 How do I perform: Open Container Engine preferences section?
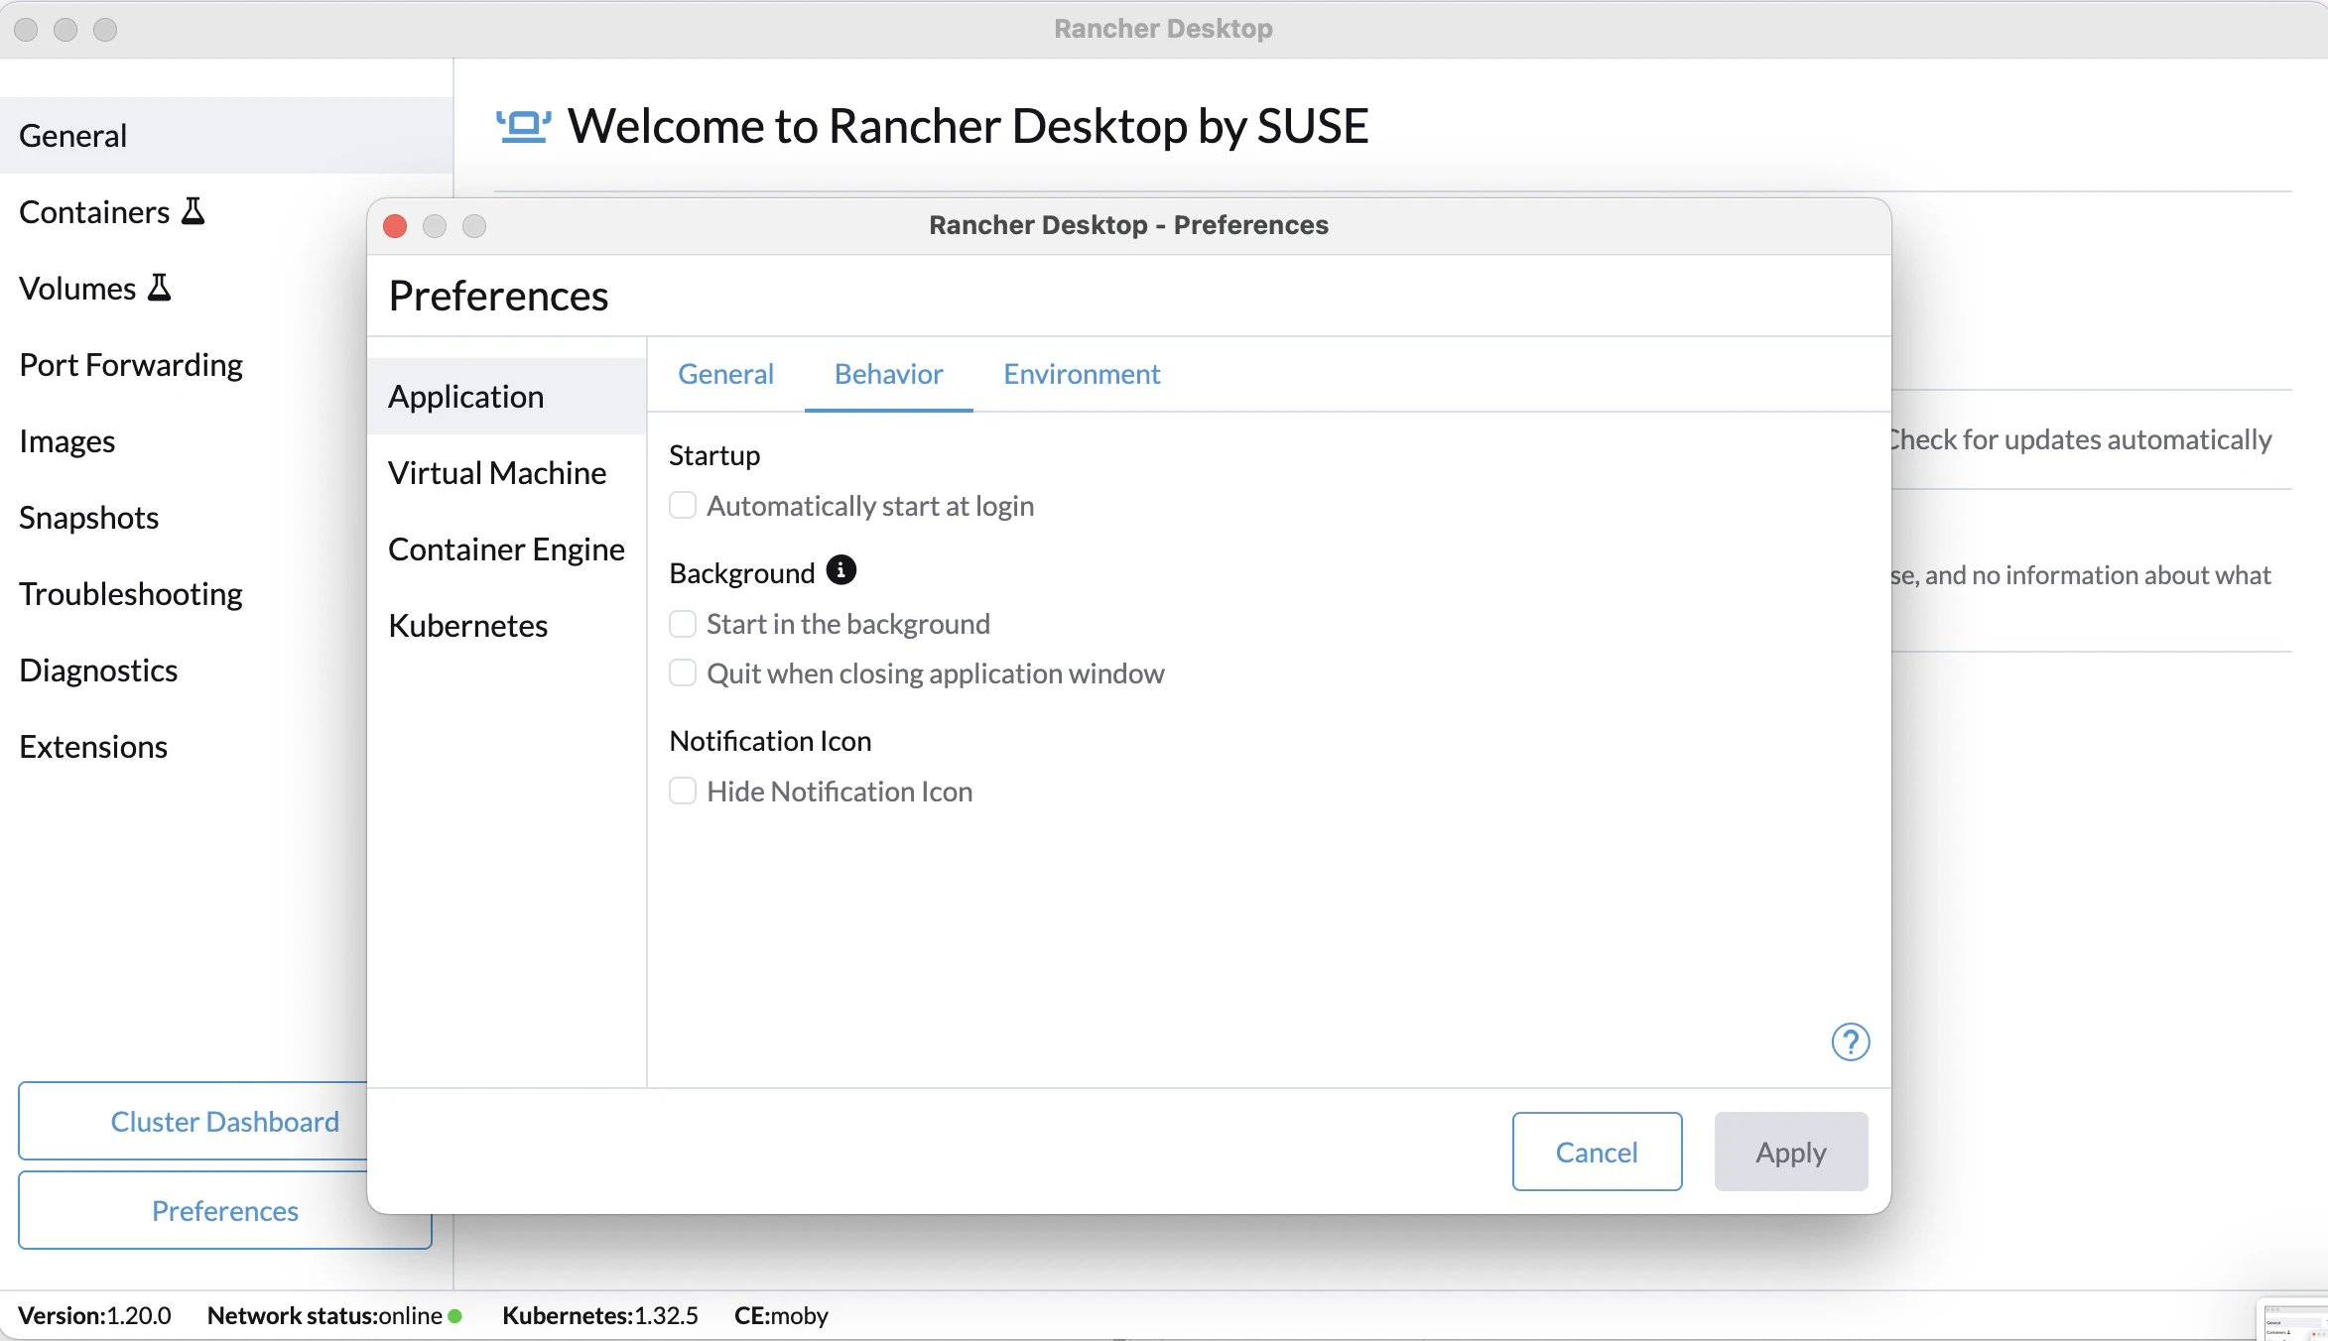coord(507,549)
